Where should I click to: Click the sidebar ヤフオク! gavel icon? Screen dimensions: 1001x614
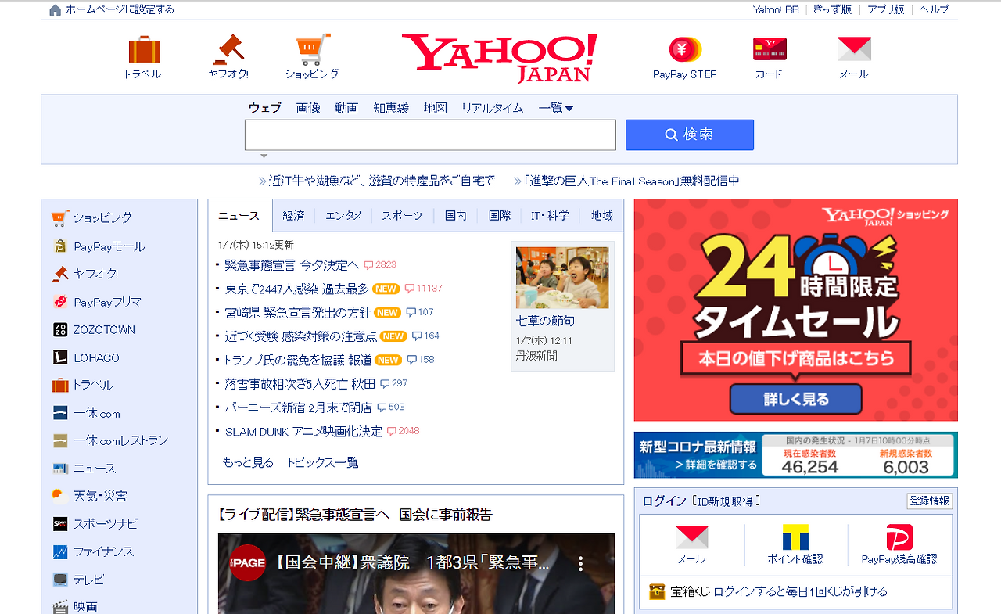pyautogui.click(x=60, y=274)
